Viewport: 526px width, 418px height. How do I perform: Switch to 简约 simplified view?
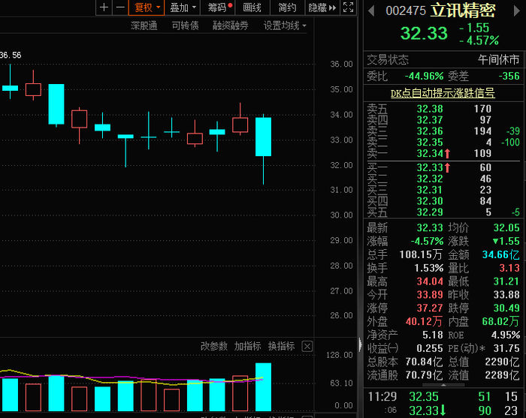287,8
